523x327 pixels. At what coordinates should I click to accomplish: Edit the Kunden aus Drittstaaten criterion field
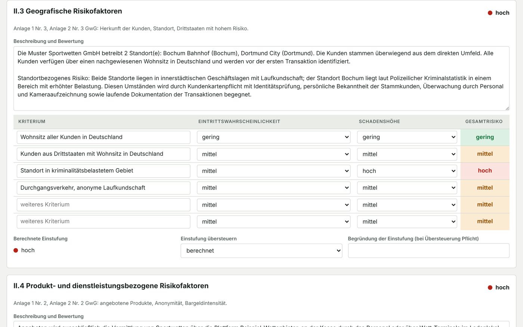coord(103,154)
